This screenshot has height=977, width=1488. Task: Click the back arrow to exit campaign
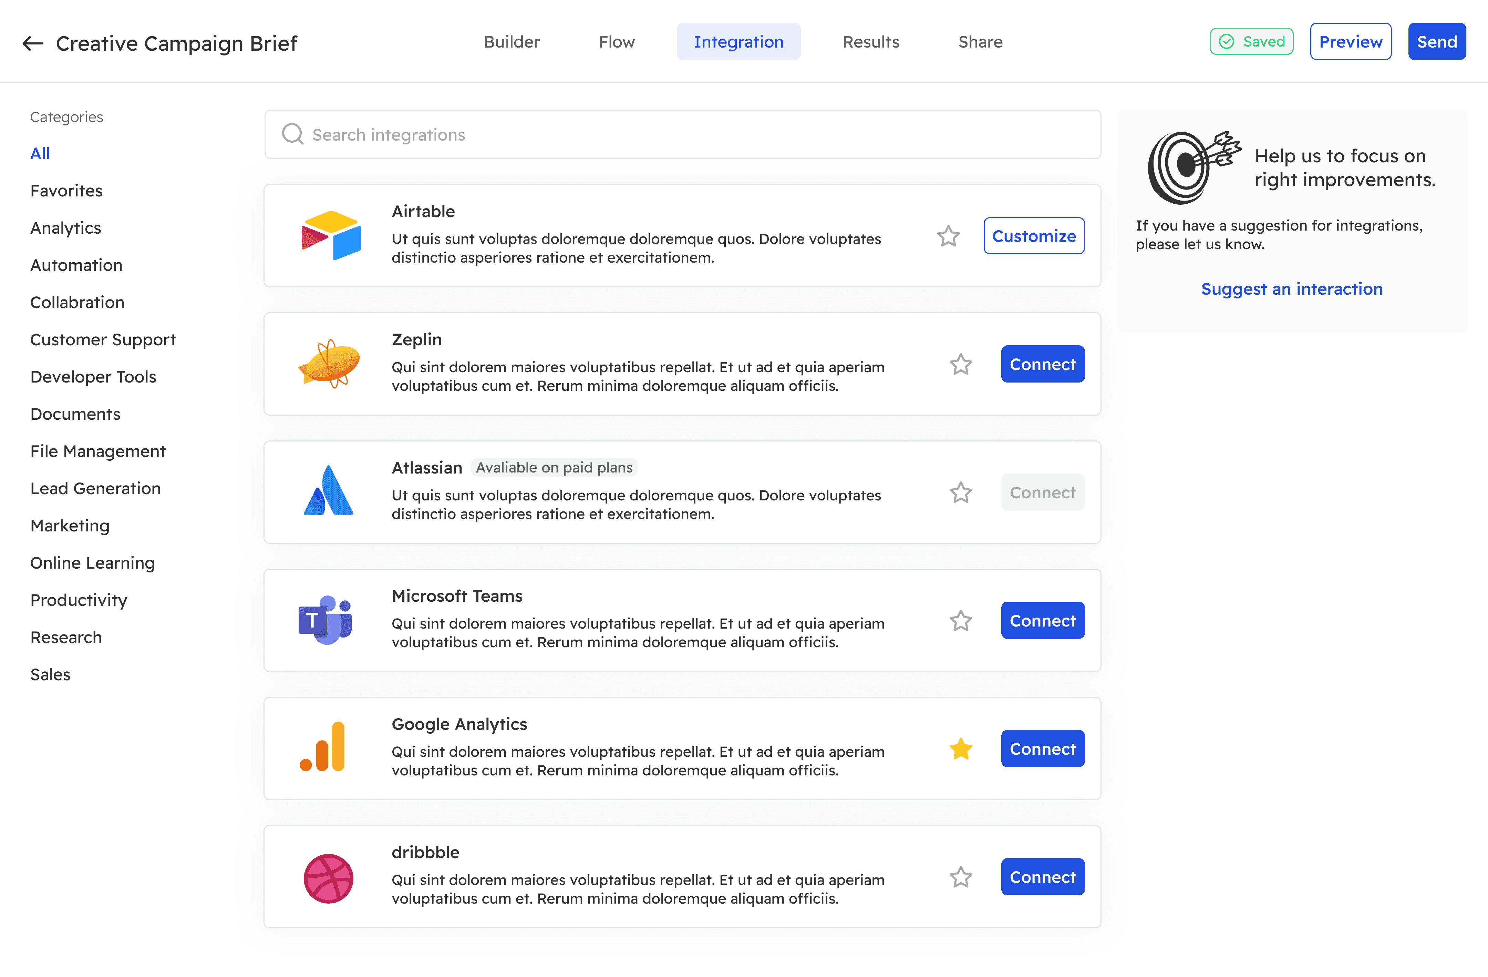point(33,41)
